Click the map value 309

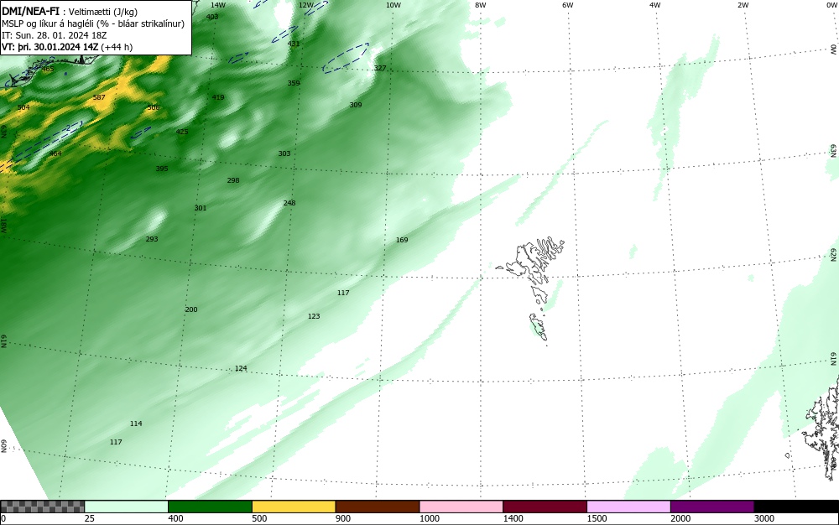point(356,105)
